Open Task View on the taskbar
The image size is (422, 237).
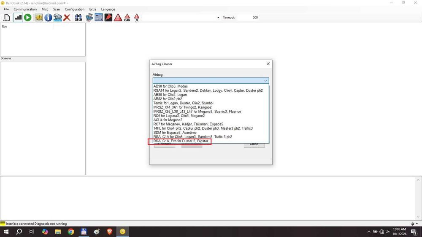coord(32,232)
